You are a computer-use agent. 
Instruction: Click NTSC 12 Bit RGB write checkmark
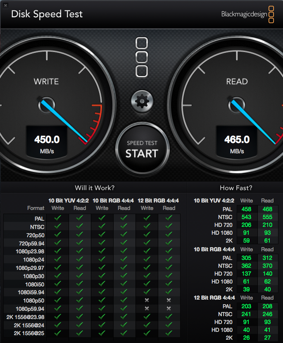[147, 226]
